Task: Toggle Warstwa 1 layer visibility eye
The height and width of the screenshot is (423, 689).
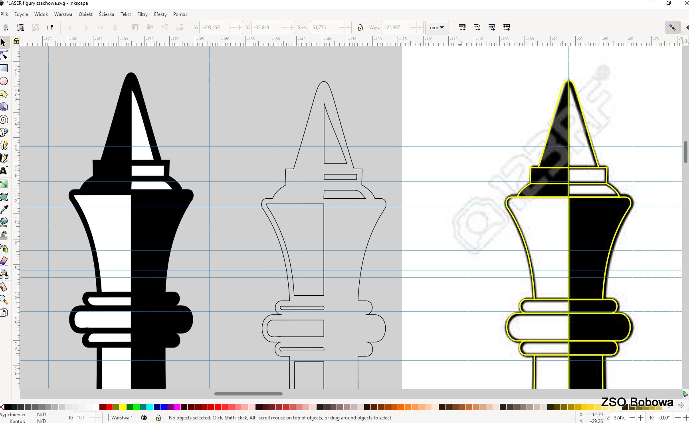Action: [x=144, y=417]
